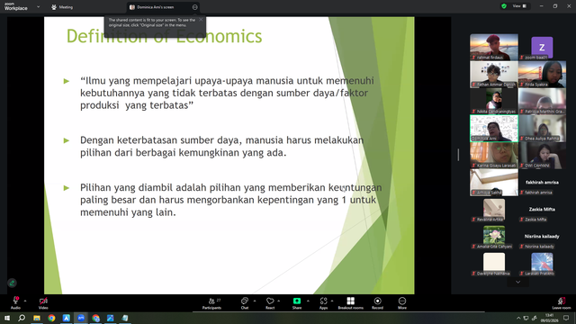
Task: Expand reactions arrow beside React
Action: [279, 301]
